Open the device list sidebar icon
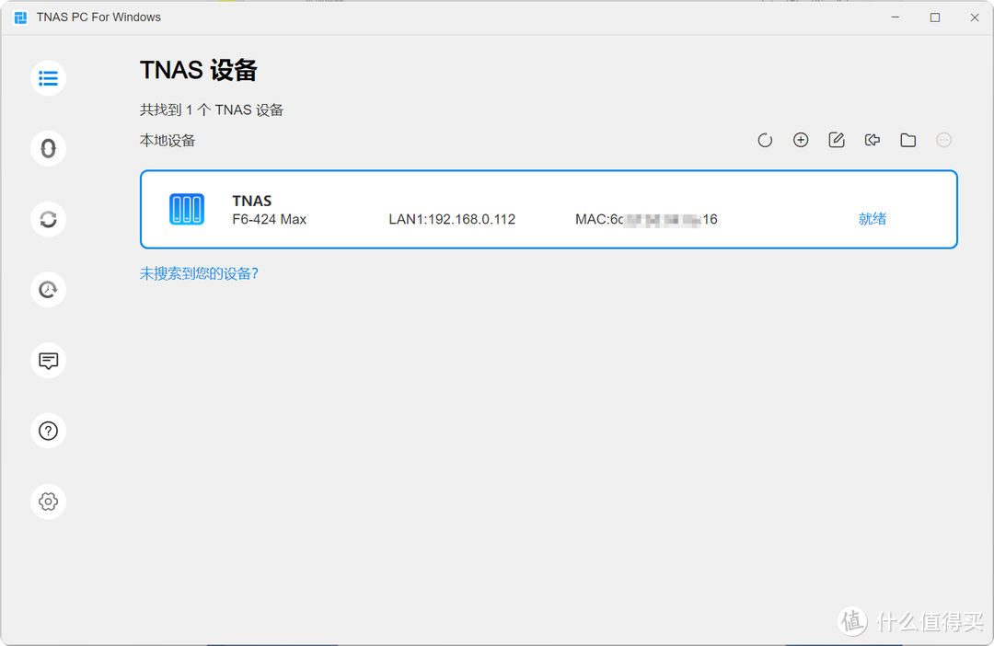This screenshot has height=646, width=994. tap(48, 78)
